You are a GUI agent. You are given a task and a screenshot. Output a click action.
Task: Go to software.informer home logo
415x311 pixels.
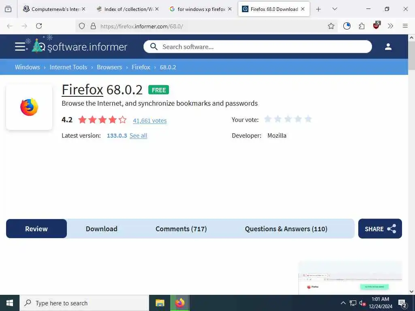79,46
